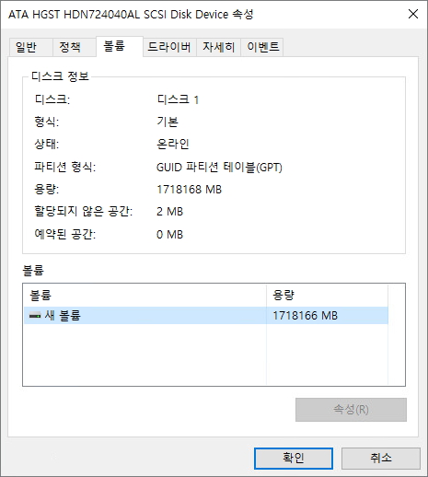The height and width of the screenshot is (477, 428).
Task: Go to the 드라이버 tab
Action: (169, 47)
